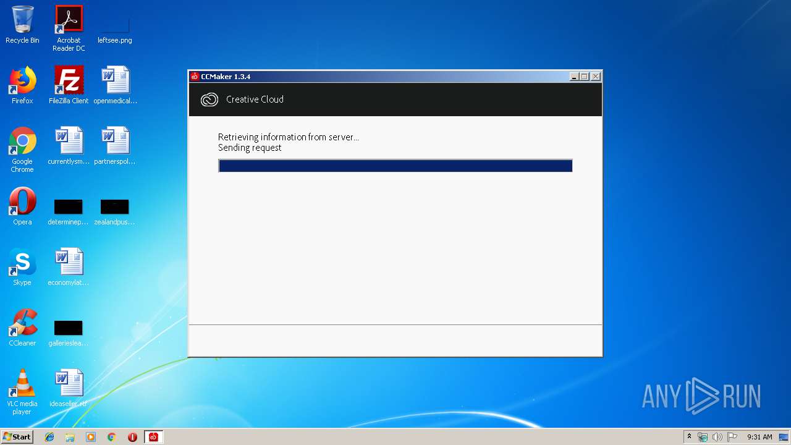Screen dimensions: 791x445
Task: Close the CCMaker window
Action: 596,77
